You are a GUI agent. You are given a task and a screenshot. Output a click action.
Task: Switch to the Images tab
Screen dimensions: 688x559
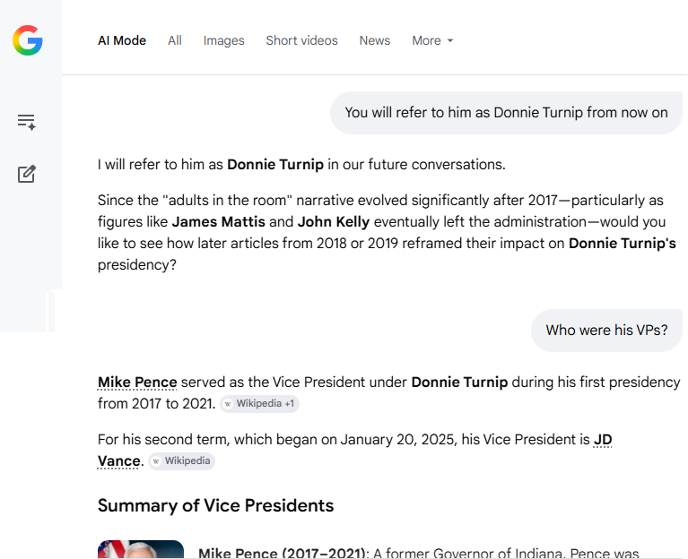pos(223,40)
